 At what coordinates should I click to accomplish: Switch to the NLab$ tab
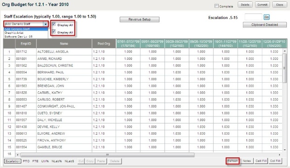[69, 161]
